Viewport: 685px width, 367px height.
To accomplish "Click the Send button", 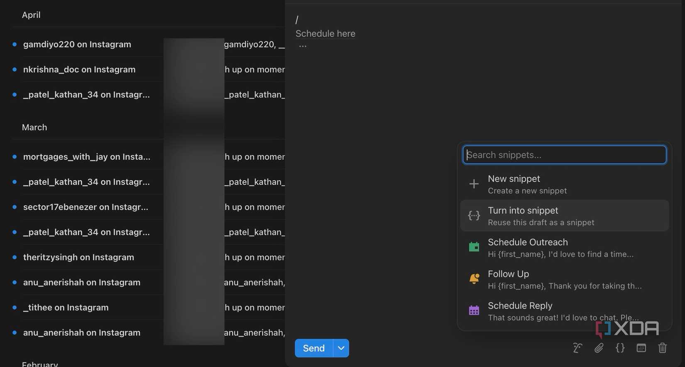I will pos(314,348).
